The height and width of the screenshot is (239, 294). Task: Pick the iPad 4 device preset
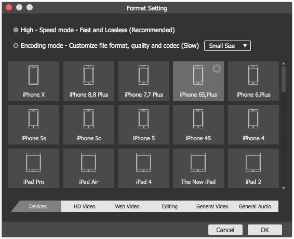tap(144, 168)
